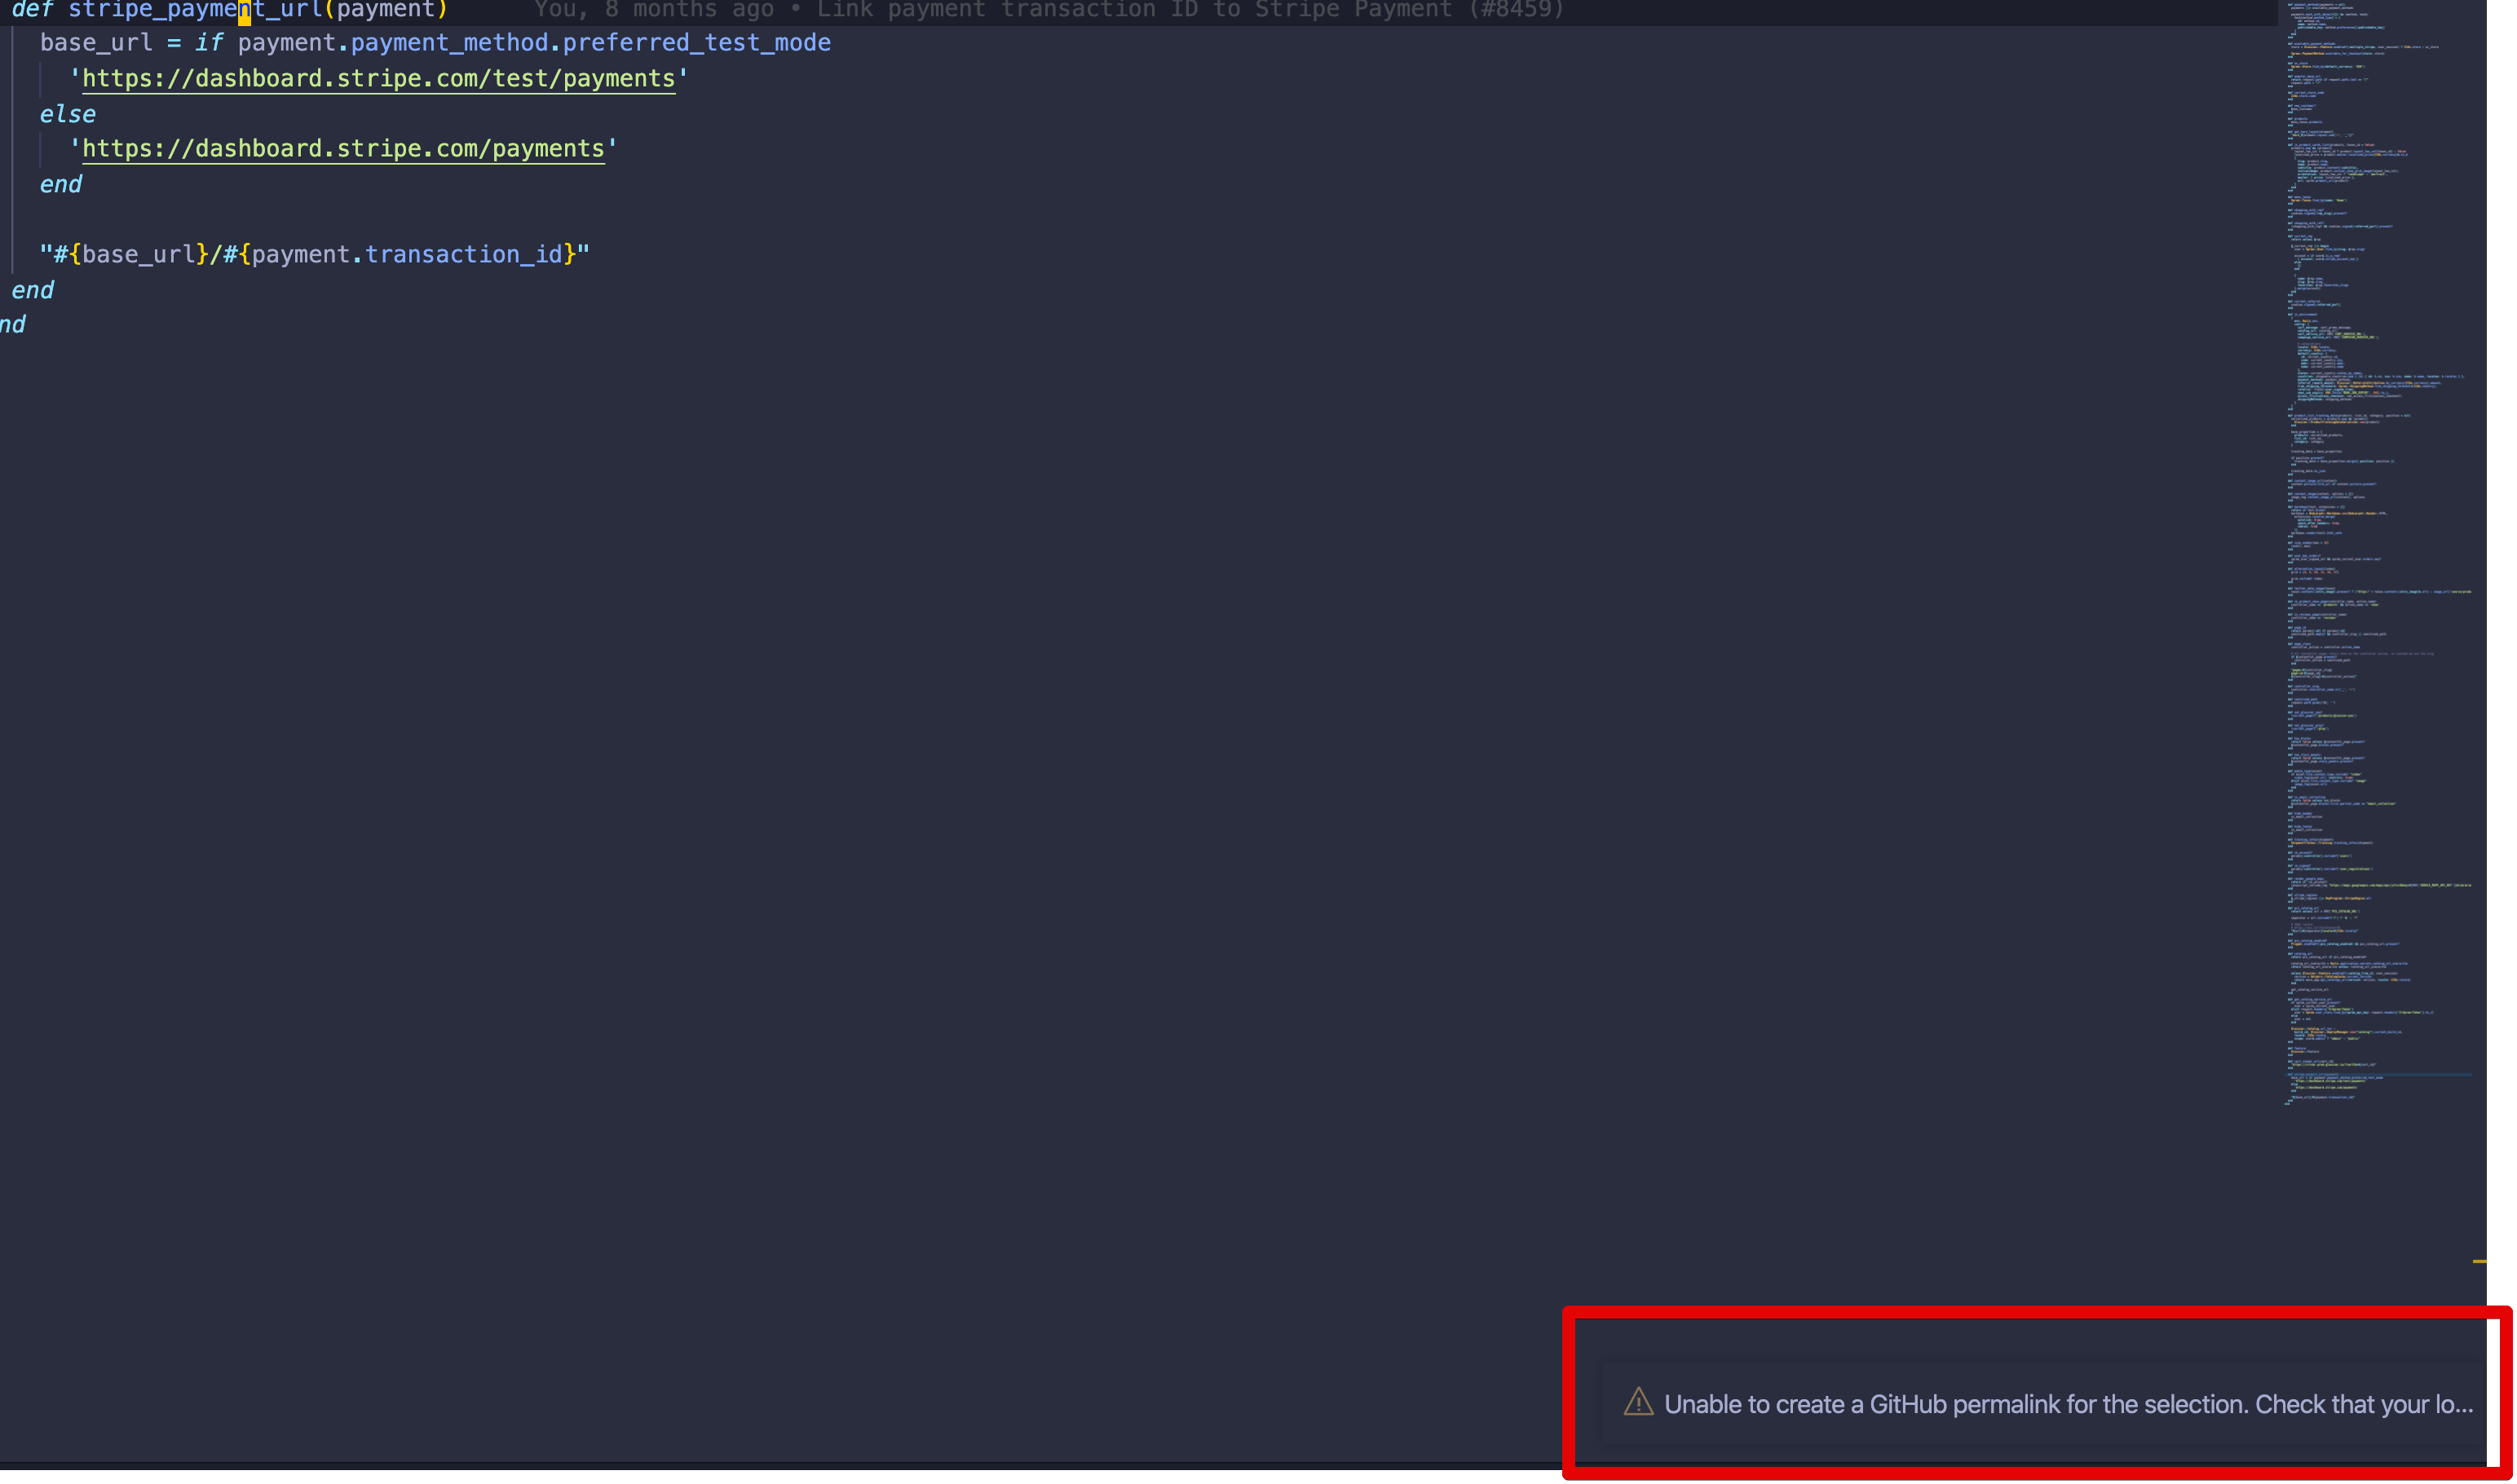Image resolution: width=2517 pixels, height=1484 pixels.
Task: Click the 'You, 8 months ago' blame annotation
Action: tap(653, 10)
